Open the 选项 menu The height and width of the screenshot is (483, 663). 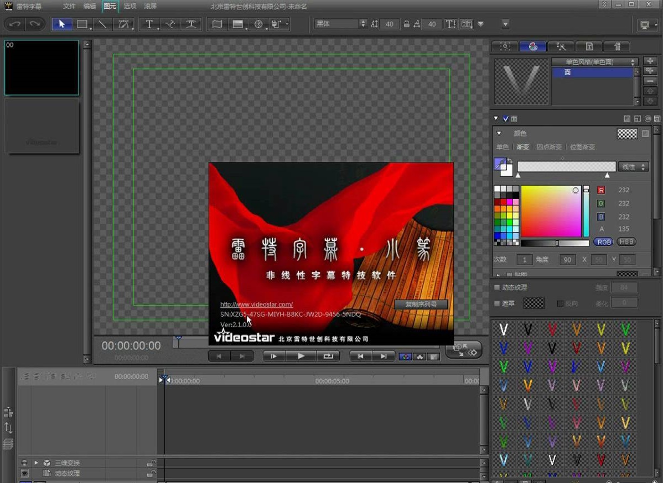pyautogui.click(x=130, y=6)
